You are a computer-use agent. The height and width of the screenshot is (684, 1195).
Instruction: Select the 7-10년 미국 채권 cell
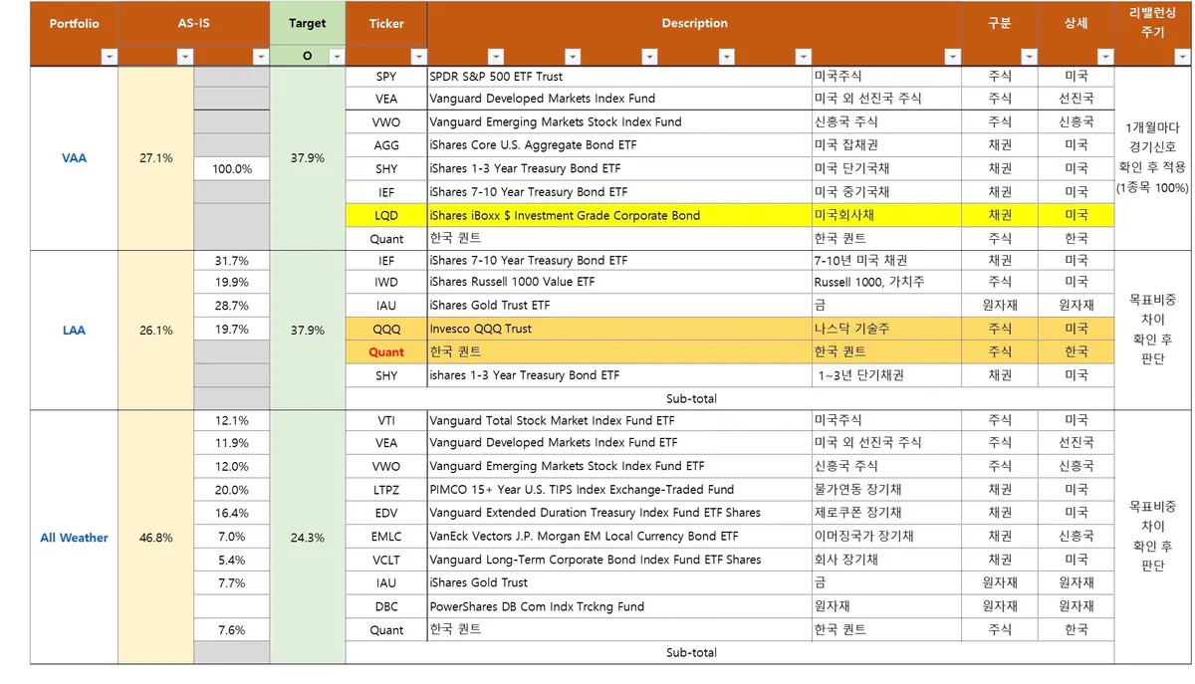886,260
